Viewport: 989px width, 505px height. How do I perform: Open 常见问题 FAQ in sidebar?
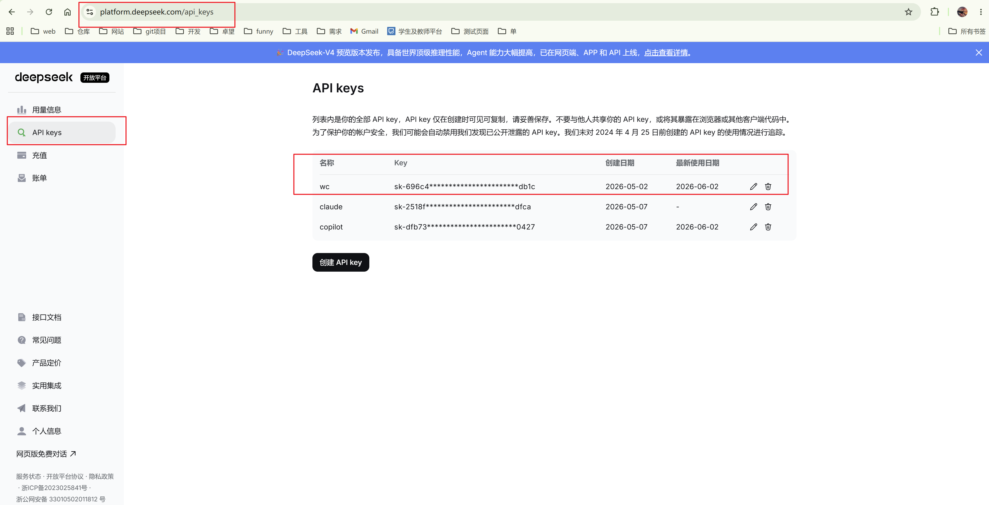(x=62, y=340)
